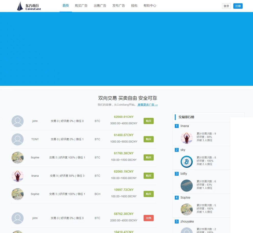Click 购买 for john's 62969.61CNY offer
The width and height of the screenshot is (253, 233).
(148, 121)
